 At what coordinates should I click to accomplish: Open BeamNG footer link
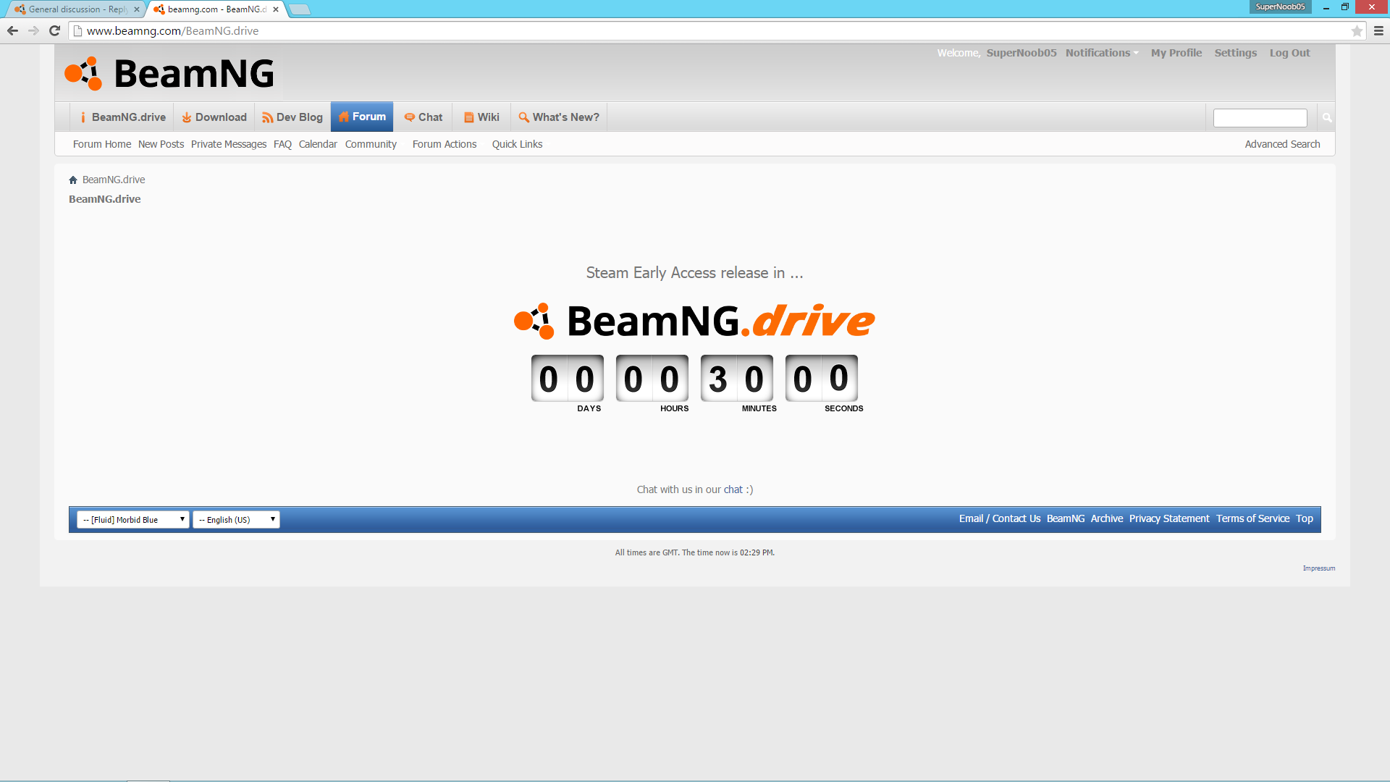pos(1065,518)
